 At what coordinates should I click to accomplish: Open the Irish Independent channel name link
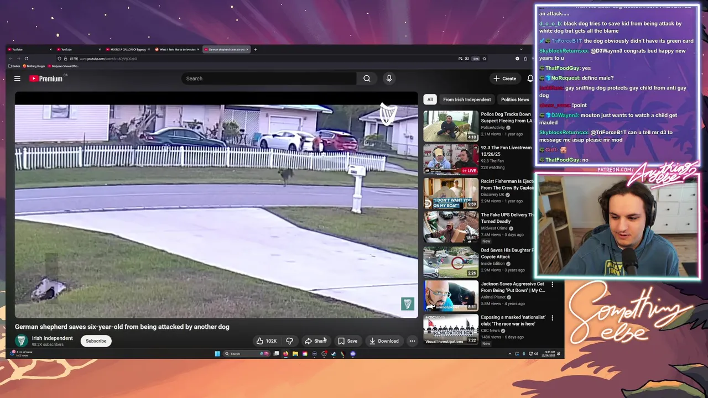pos(53,338)
